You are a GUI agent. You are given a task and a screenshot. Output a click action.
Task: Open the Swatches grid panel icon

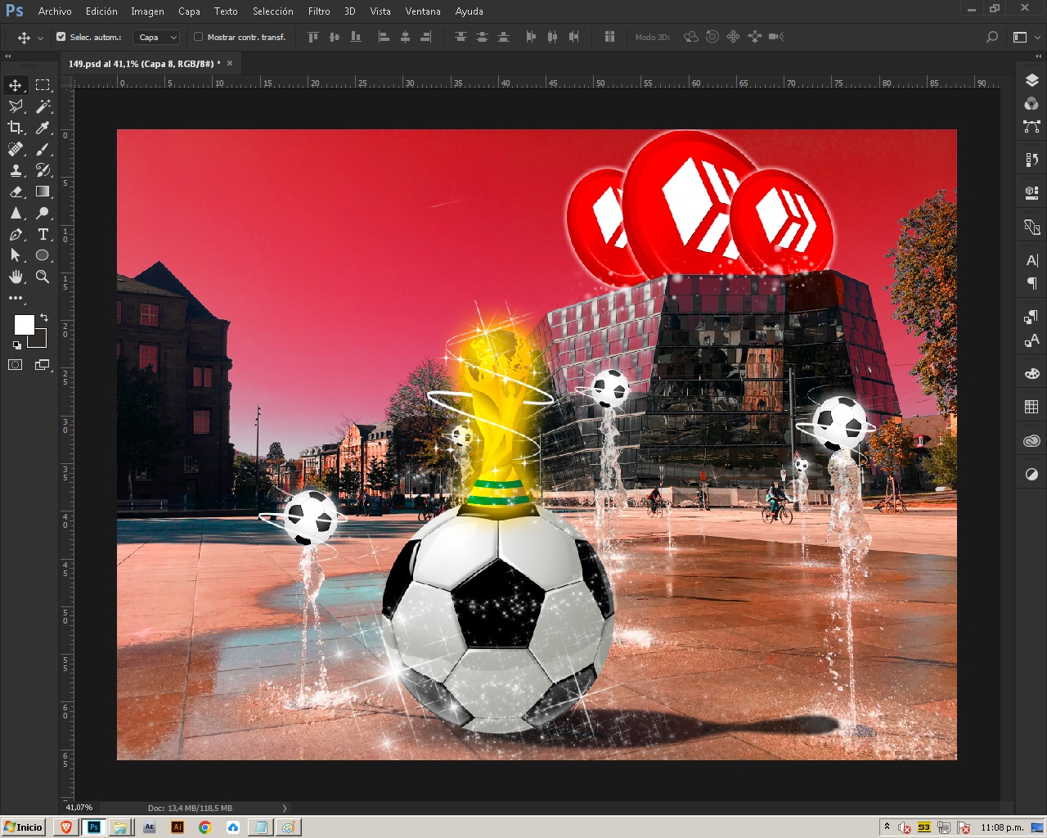pyautogui.click(x=1031, y=407)
